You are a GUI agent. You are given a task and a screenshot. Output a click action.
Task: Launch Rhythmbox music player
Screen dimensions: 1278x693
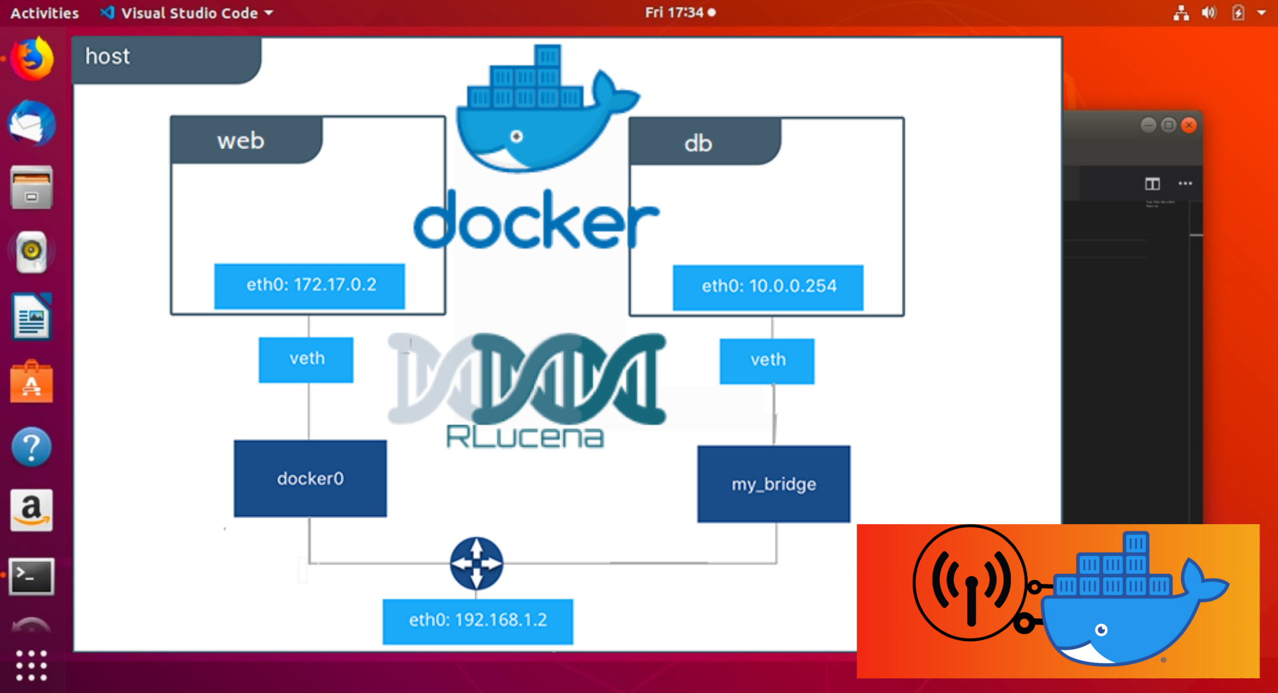pyautogui.click(x=31, y=252)
